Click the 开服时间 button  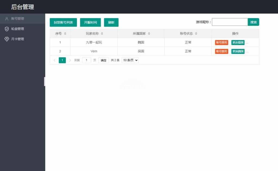tap(90, 22)
